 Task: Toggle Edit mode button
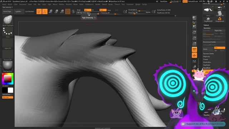(39, 11)
